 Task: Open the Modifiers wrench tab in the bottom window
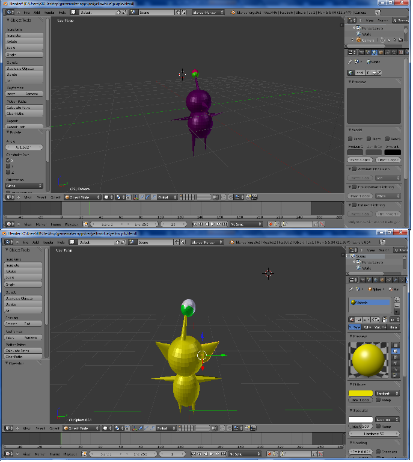pos(396,280)
